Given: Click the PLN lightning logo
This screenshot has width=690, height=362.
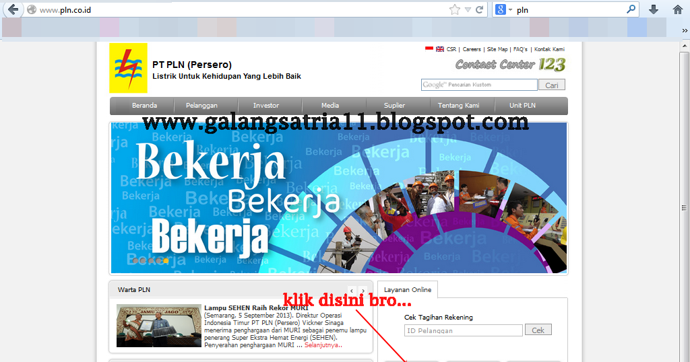Looking at the screenshot, I should 128,68.
